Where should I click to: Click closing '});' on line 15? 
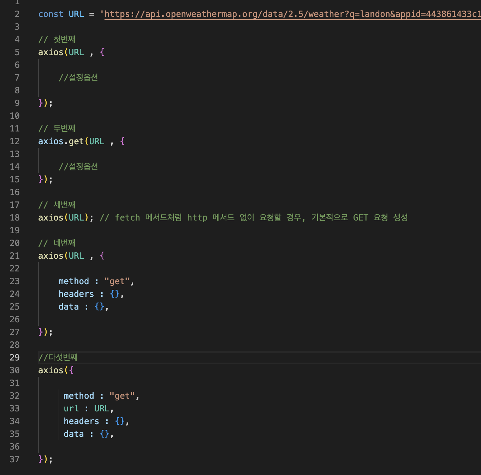point(46,179)
